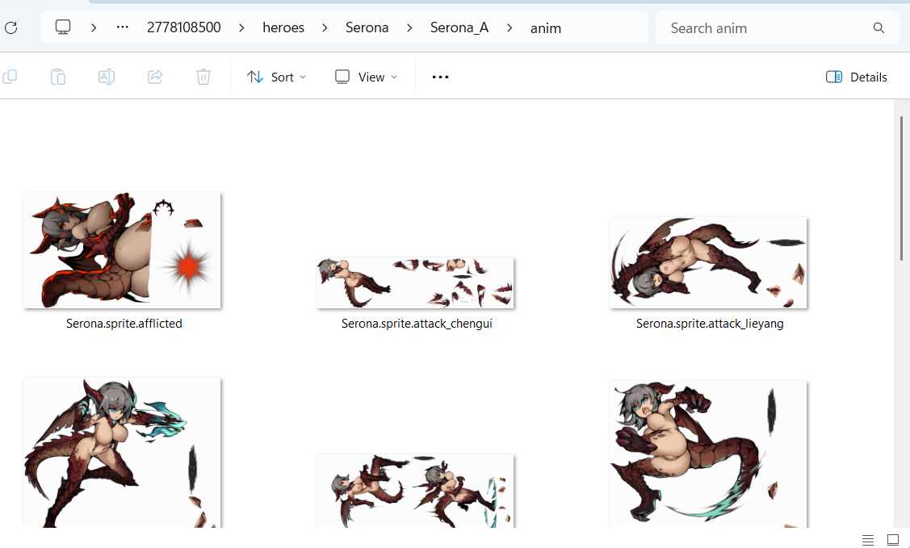Open the Sort dropdown menu
Screen dimensions: 910x548
pos(276,77)
